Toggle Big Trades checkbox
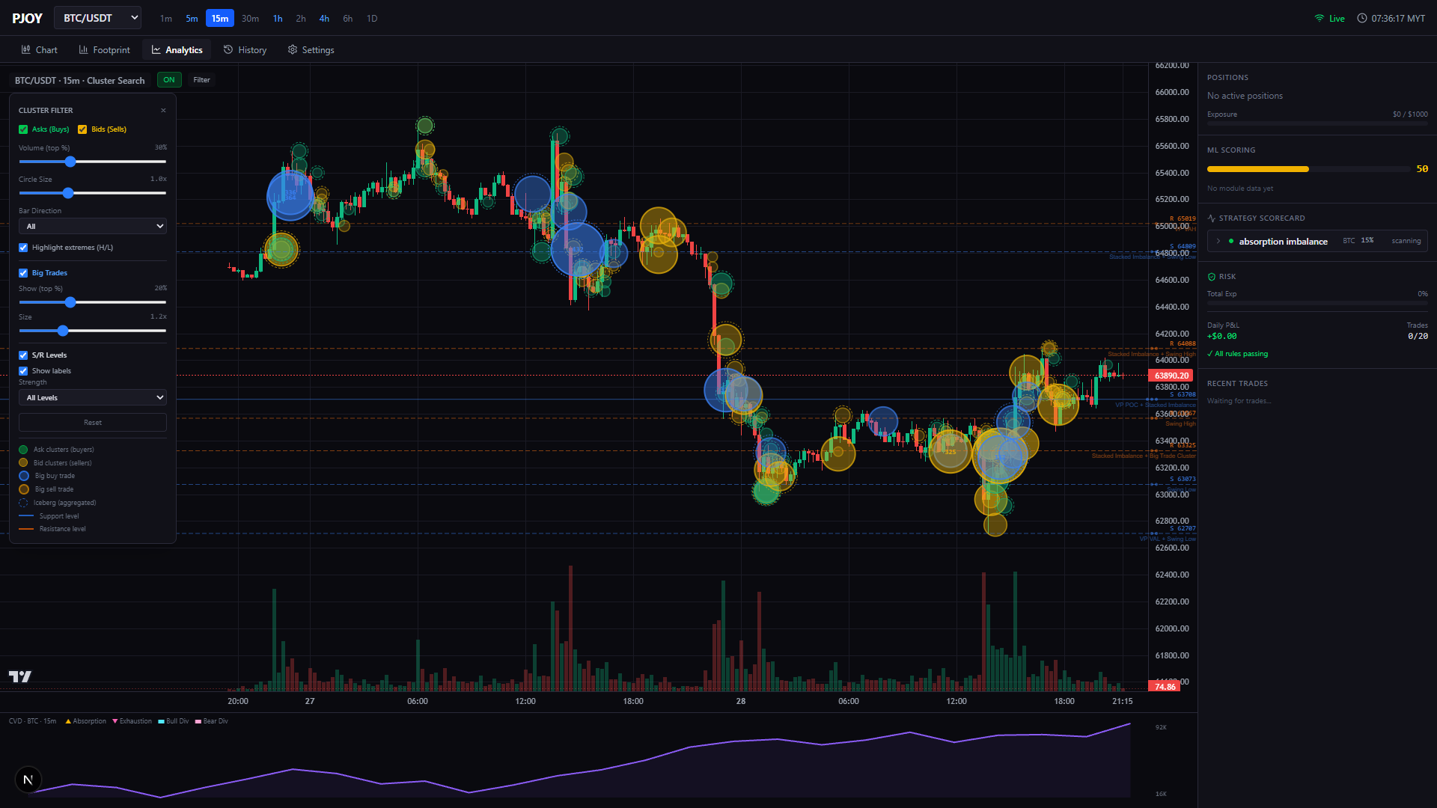Image resolution: width=1437 pixels, height=808 pixels. click(x=23, y=273)
